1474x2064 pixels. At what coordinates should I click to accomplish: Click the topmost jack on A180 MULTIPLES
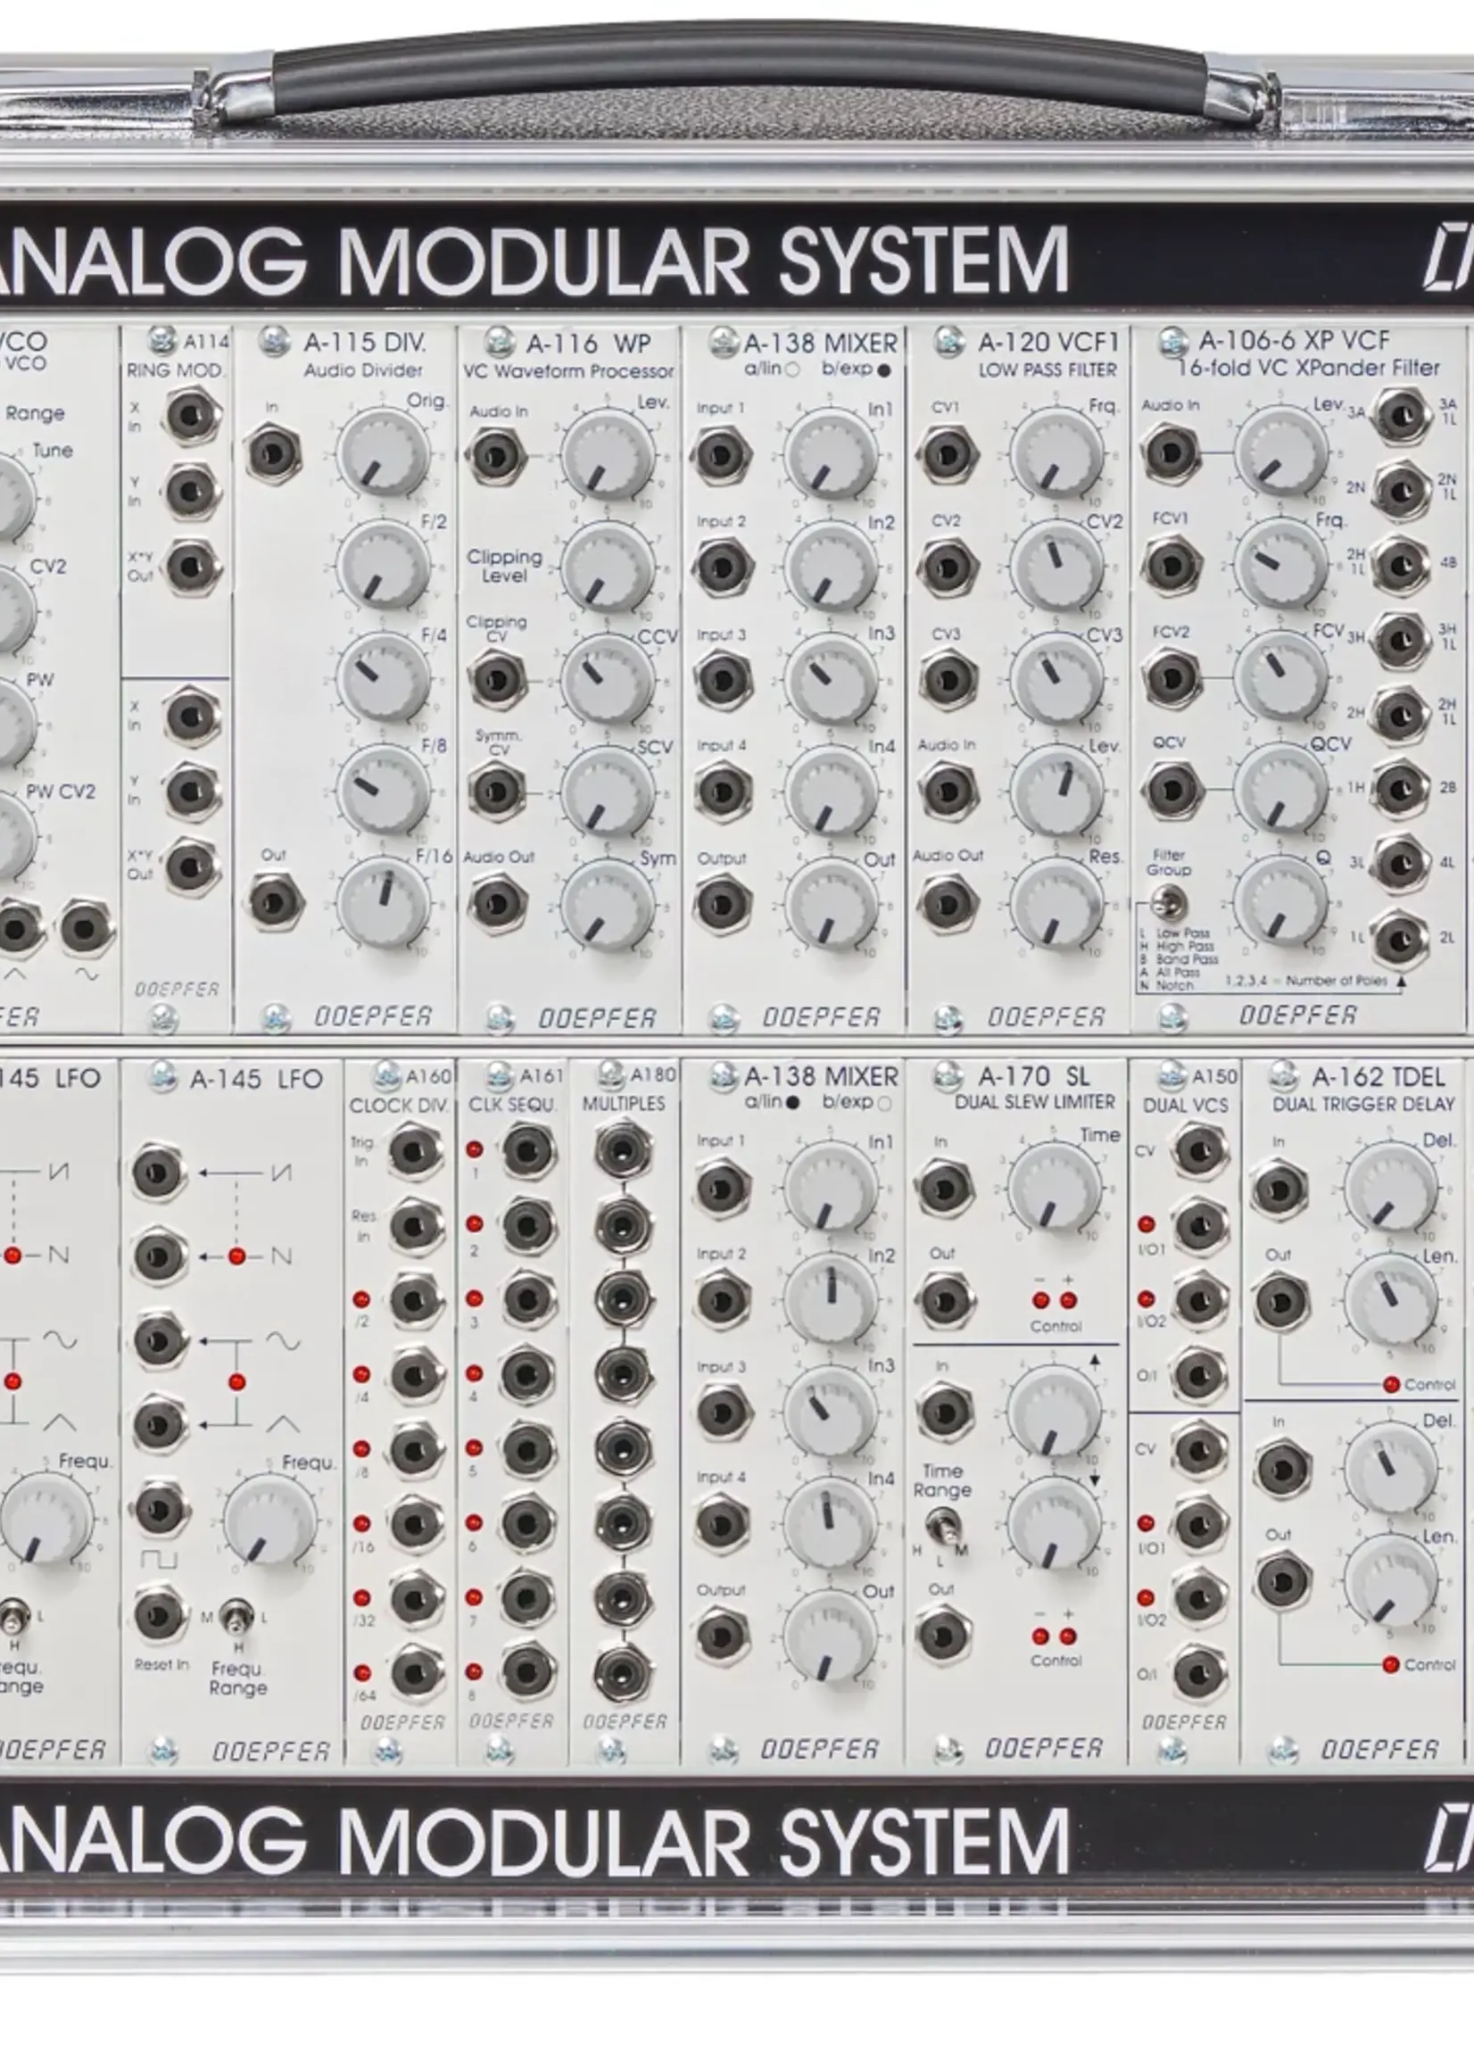pyautogui.click(x=622, y=1151)
